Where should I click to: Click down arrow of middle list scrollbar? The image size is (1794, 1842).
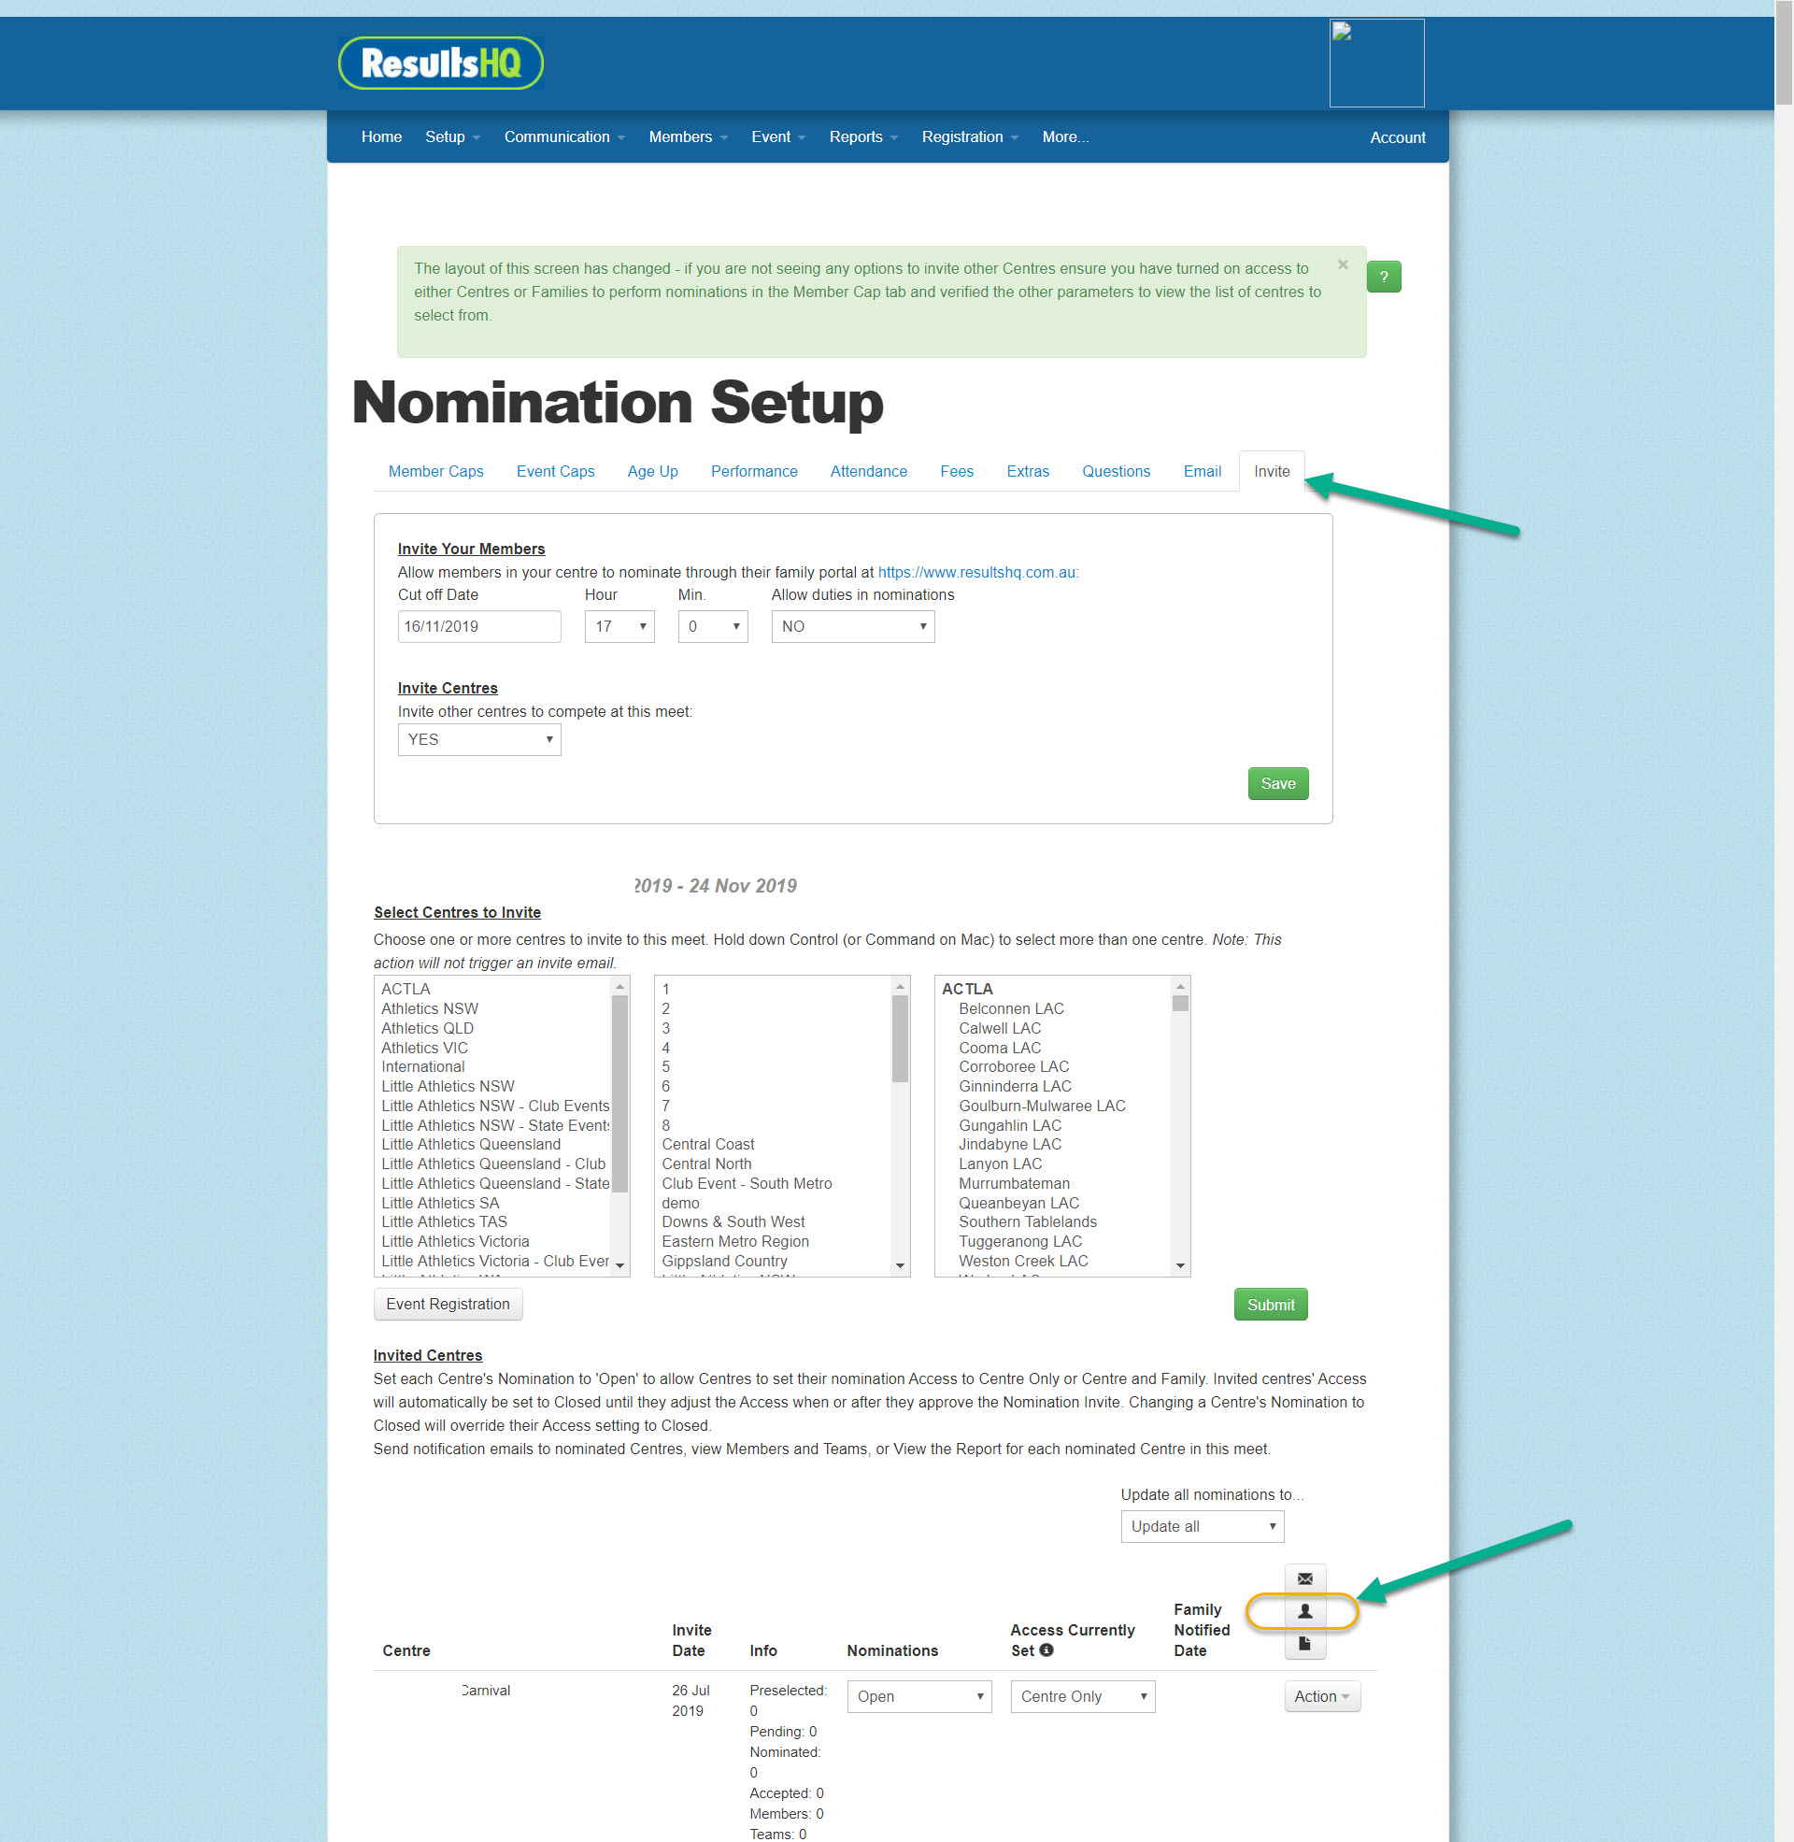coord(900,1265)
